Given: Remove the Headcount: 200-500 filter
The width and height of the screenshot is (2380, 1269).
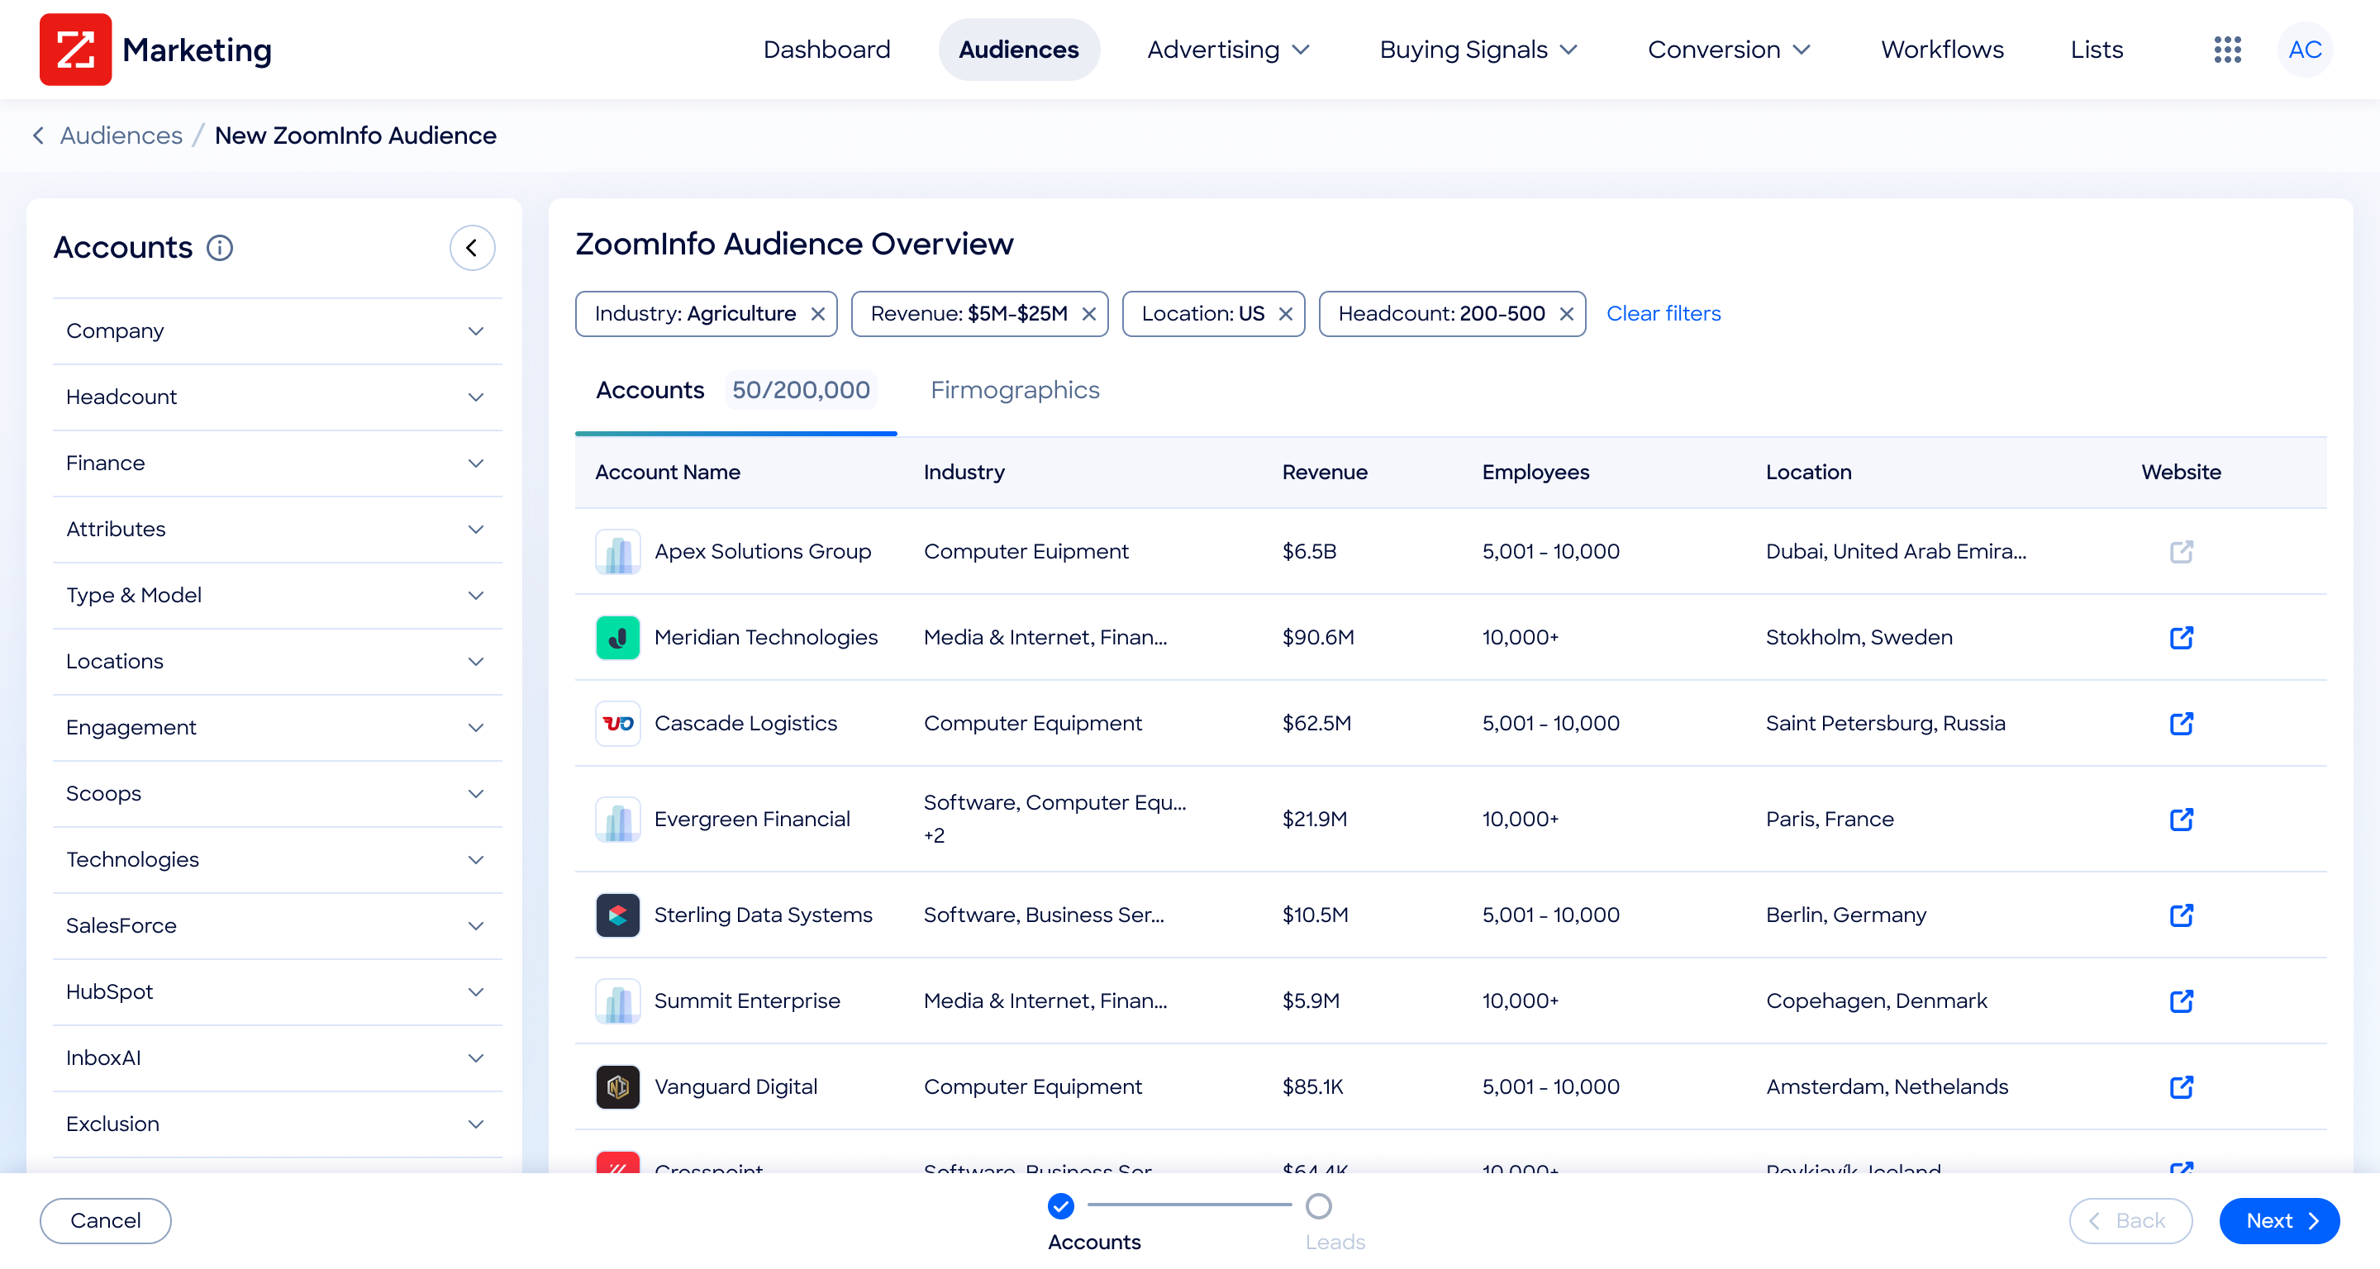Looking at the screenshot, I should (1566, 314).
